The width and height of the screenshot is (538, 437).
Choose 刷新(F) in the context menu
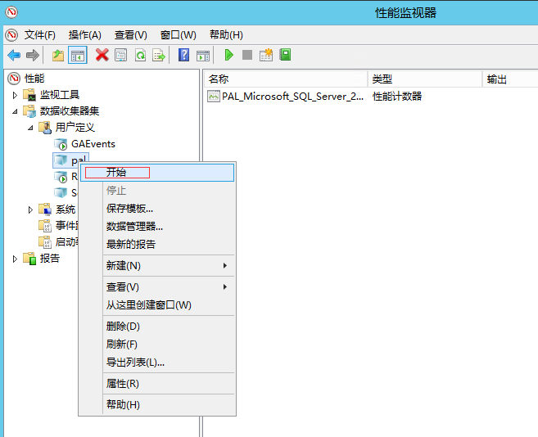click(157, 344)
